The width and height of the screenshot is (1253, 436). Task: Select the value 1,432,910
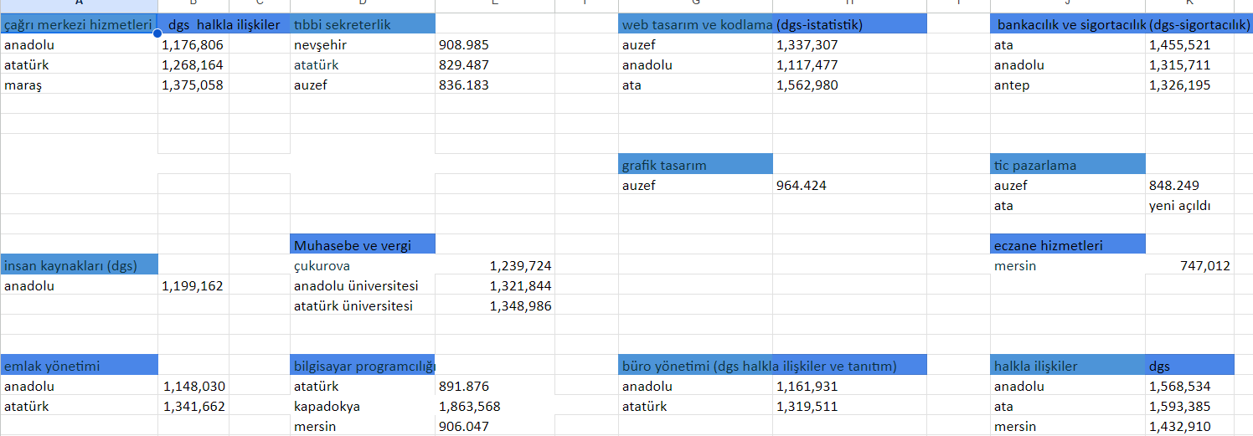pos(1189,426)
